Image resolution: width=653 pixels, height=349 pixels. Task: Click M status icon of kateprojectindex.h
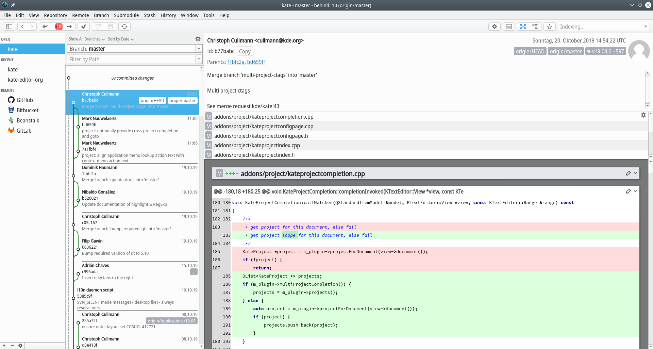[209, 155]
